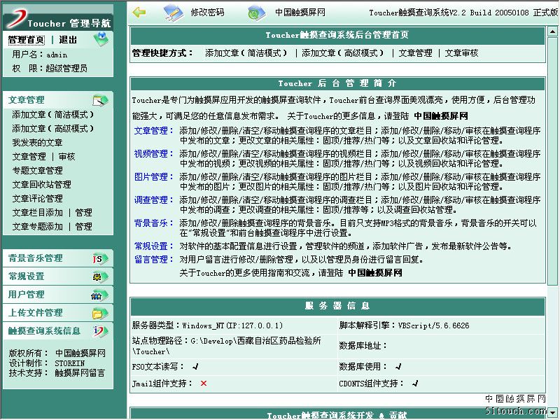Expand the 用户管理 sidebar section
Viewport: 560px width, 420px height.
[27, 295]
